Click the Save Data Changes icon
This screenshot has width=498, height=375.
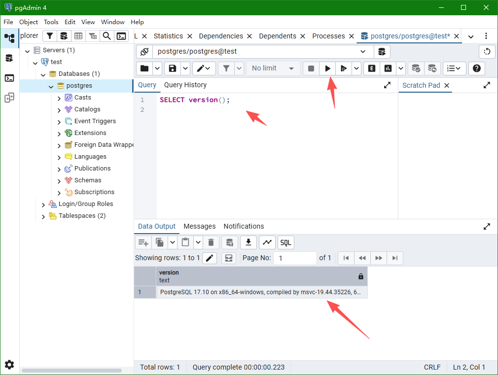(230, 242)
